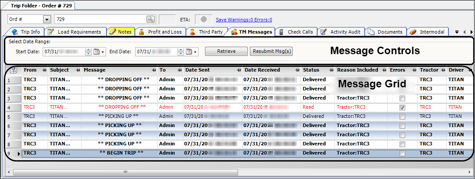Open the Save Warnings:0 Errors:0 link
This screenshot has height=179, width=475.
244,20
